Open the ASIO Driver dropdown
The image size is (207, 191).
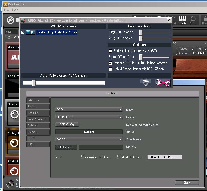tap(89, 109)
